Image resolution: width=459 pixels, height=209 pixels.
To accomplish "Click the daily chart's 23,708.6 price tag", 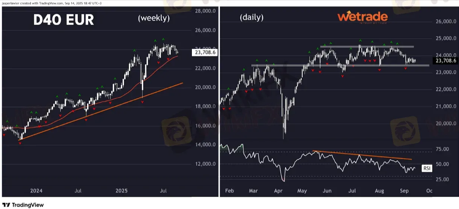I will pos(445,60).
